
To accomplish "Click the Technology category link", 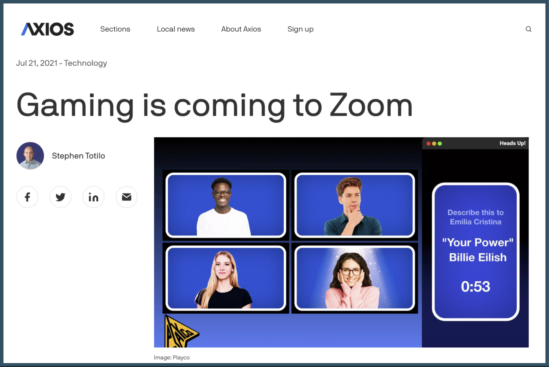I will [85, 63].
